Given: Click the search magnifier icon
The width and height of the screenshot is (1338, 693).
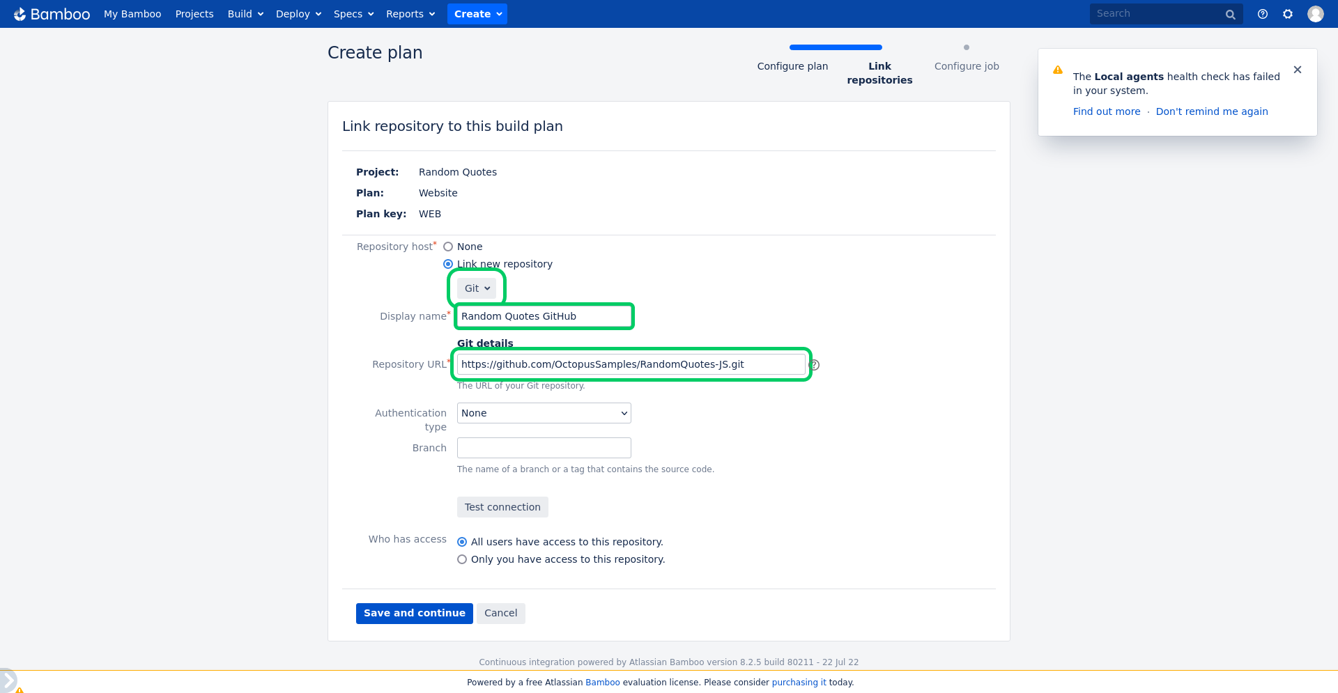Looking at the screenshot, I should [1230, 14].
